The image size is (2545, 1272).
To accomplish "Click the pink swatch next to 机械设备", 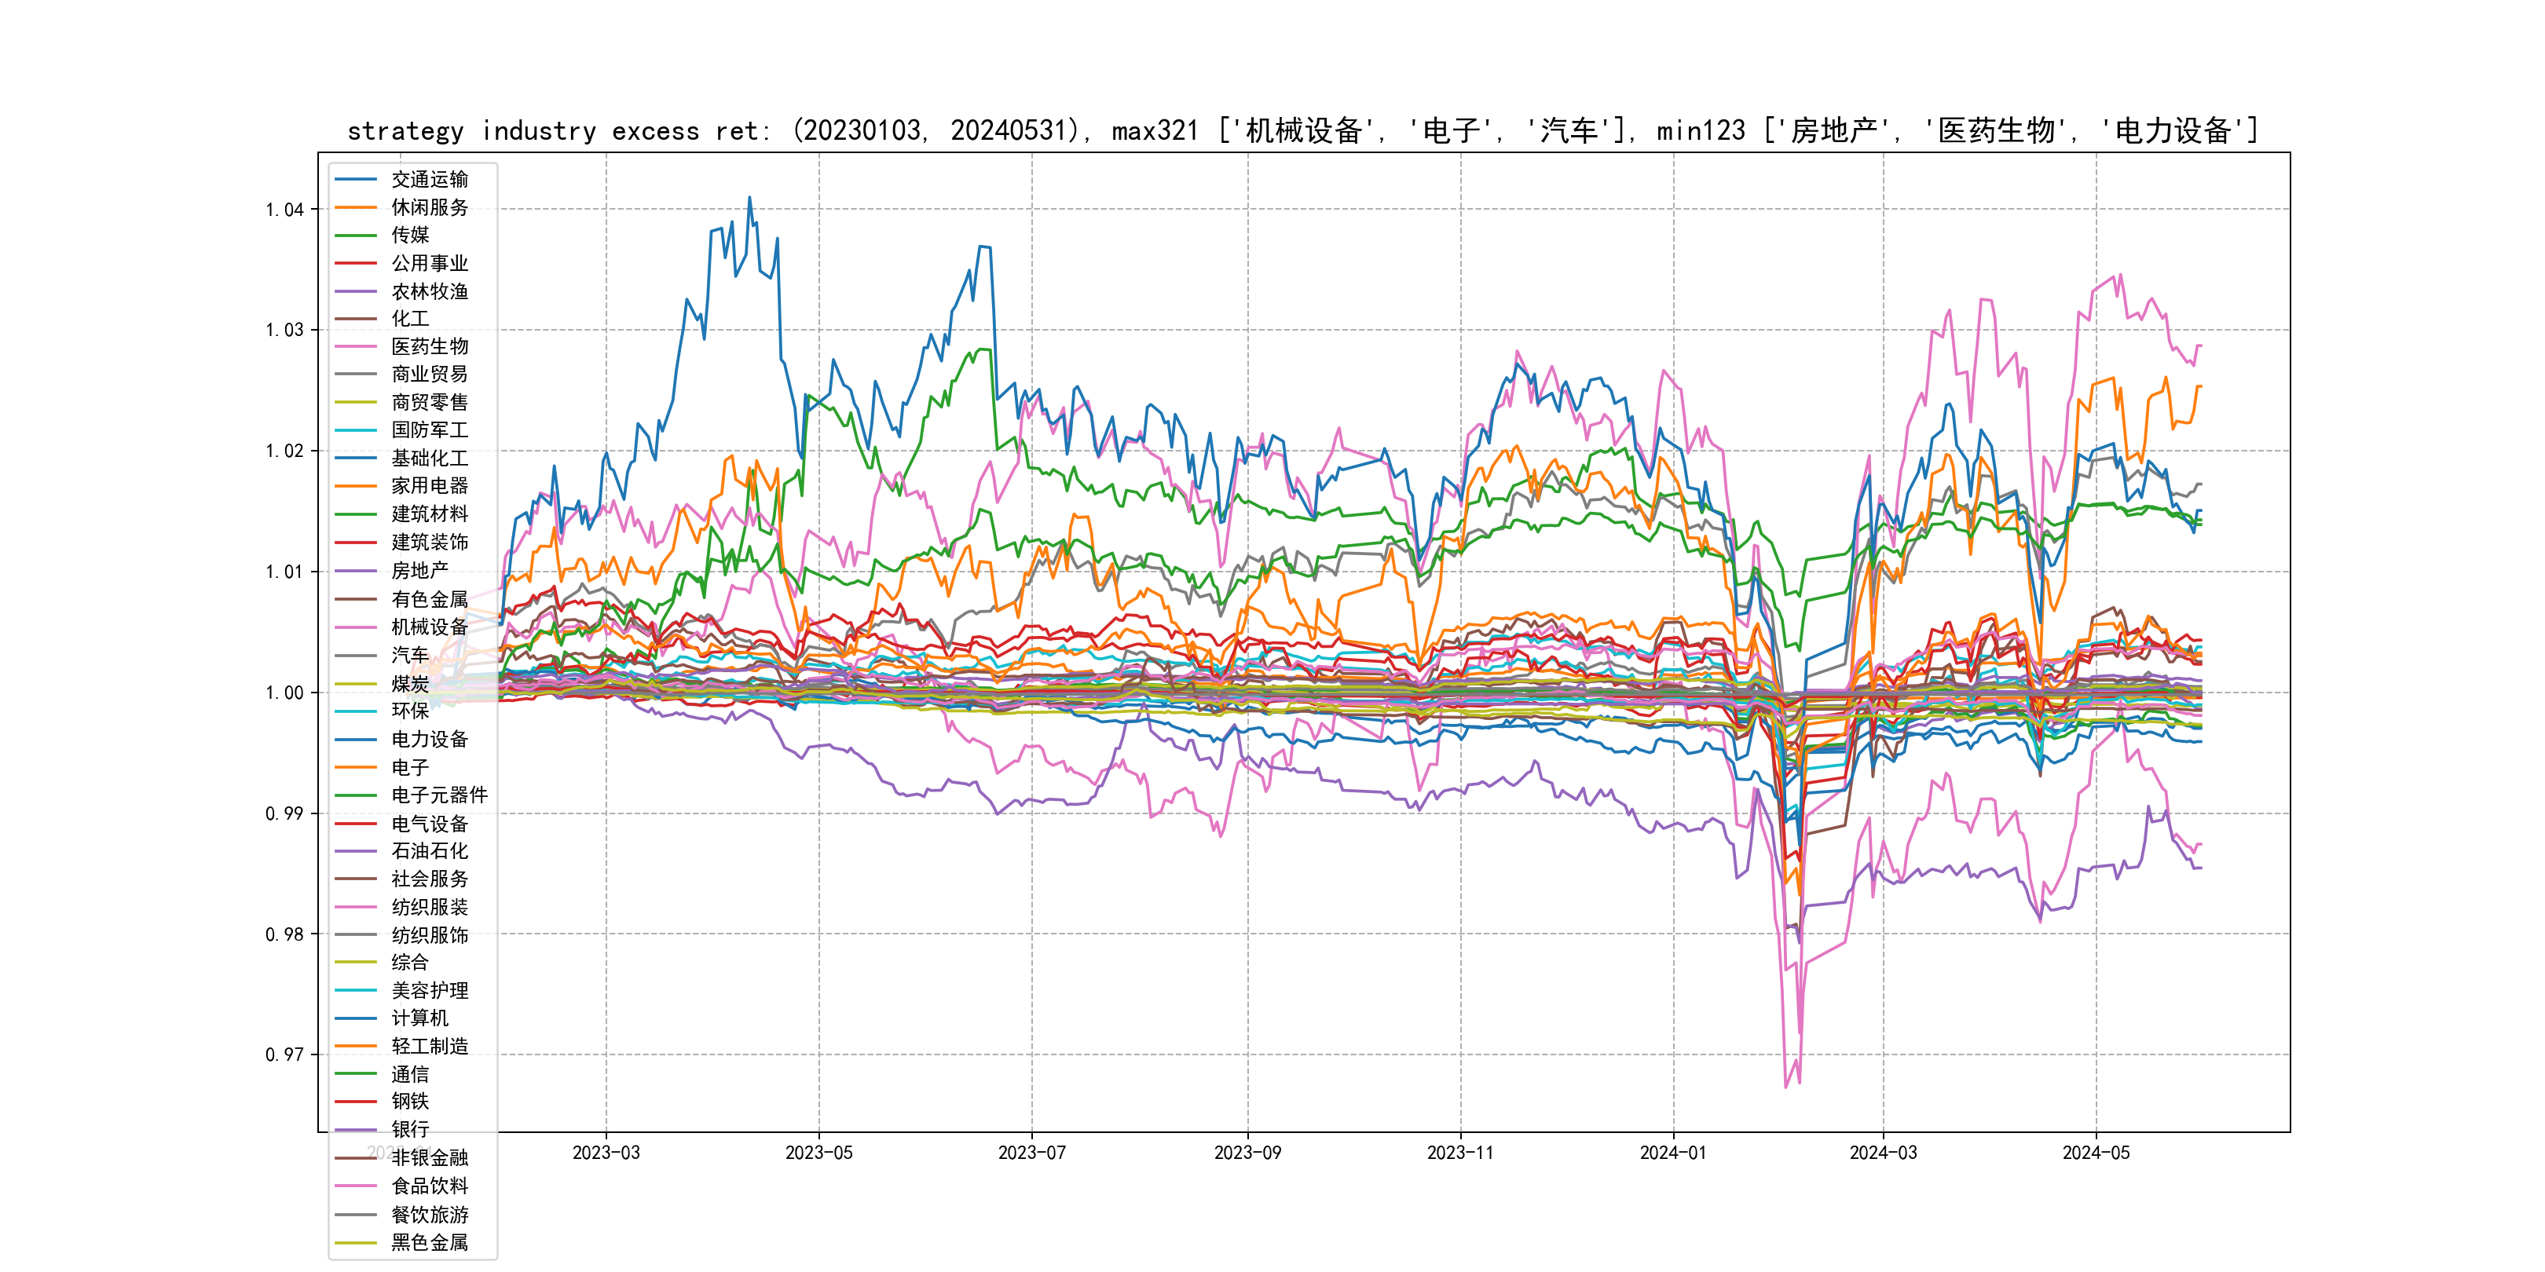I will (x=356, y=627).
